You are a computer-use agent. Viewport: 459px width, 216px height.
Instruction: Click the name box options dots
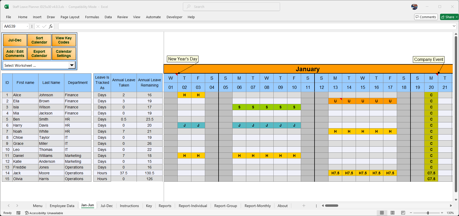tap(32, 26)
